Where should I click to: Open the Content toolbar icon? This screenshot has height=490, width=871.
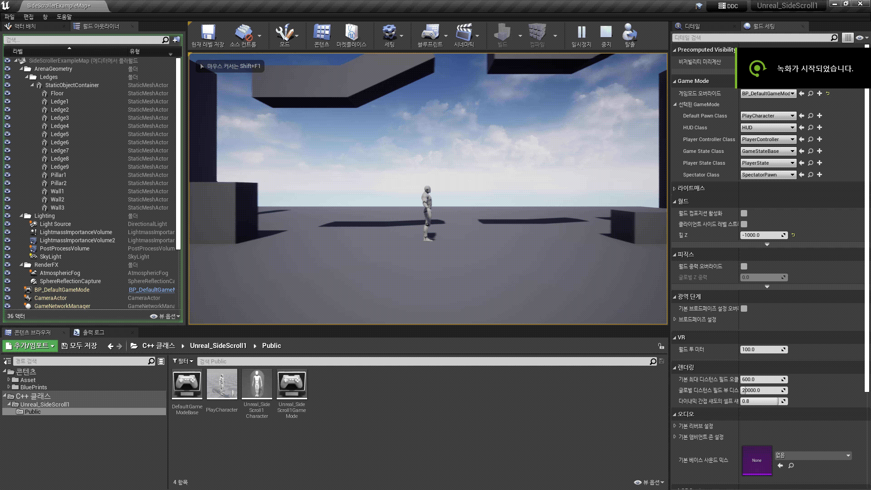[322, 33]
